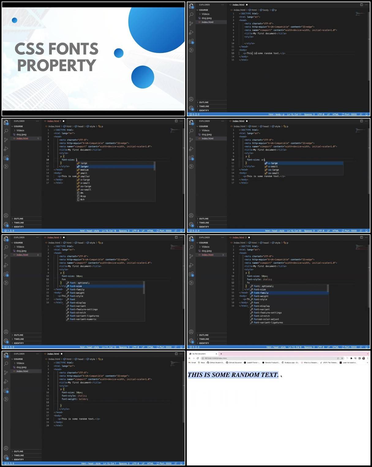This screenshot has height=467, width=372.
Task: Open the 'body' breadcrumb in the editor
Action: 265,10
